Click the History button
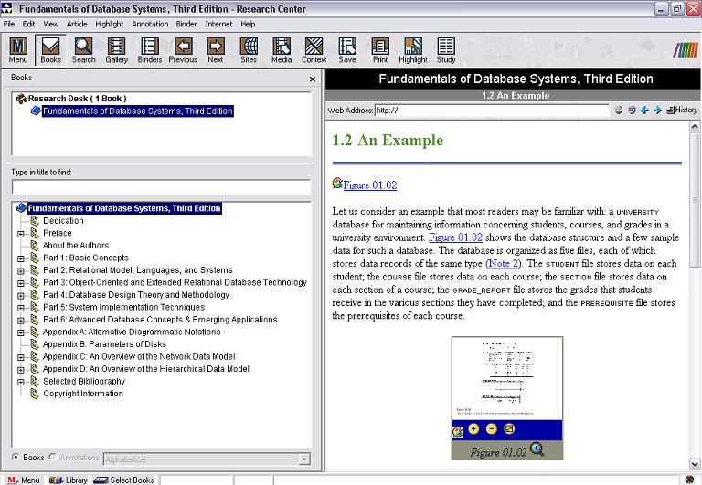The height and width of the screenshot is (485, 702). [682, 111]
